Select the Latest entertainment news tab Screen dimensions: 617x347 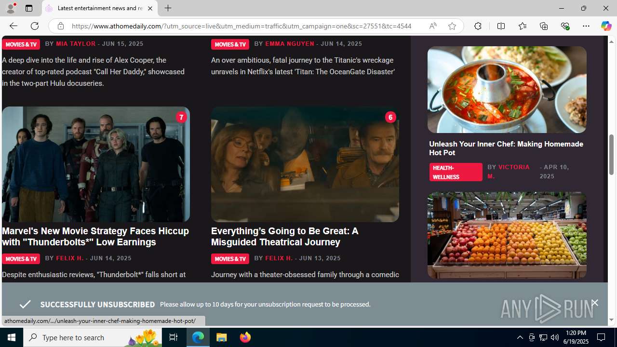point(100,8)
